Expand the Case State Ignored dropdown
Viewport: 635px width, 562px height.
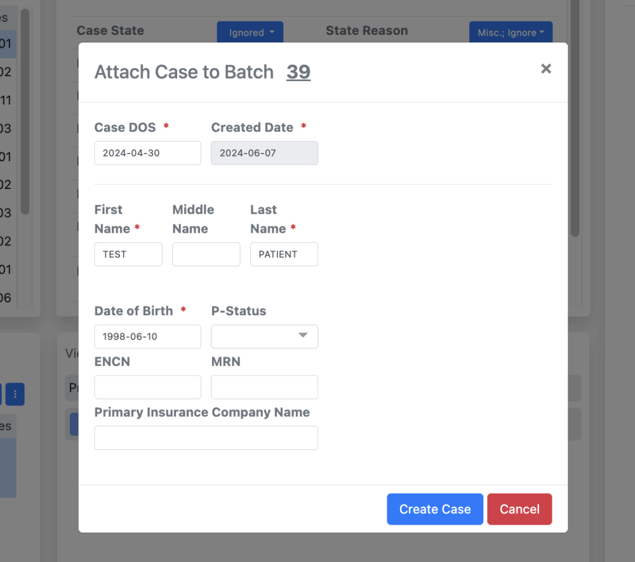[x=250, y=31]
